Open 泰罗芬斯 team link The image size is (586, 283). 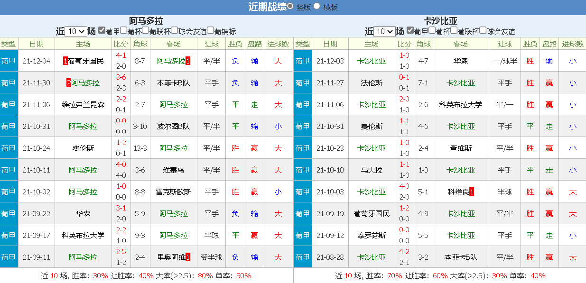click(372, 236)
